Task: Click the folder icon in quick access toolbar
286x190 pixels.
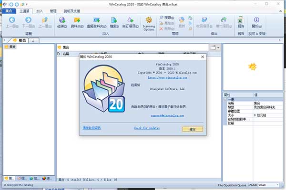Action: click(22, 4)
